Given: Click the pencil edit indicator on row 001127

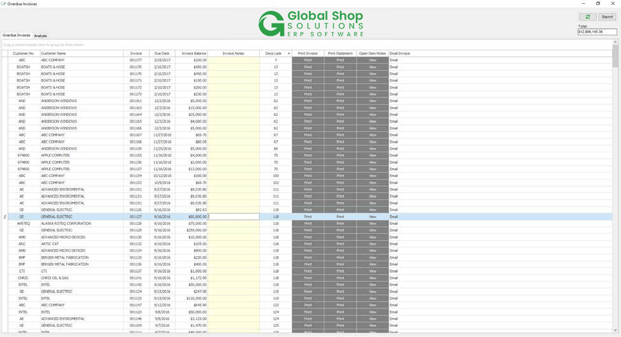Looking at the screenshot, I should coord(4,217).
